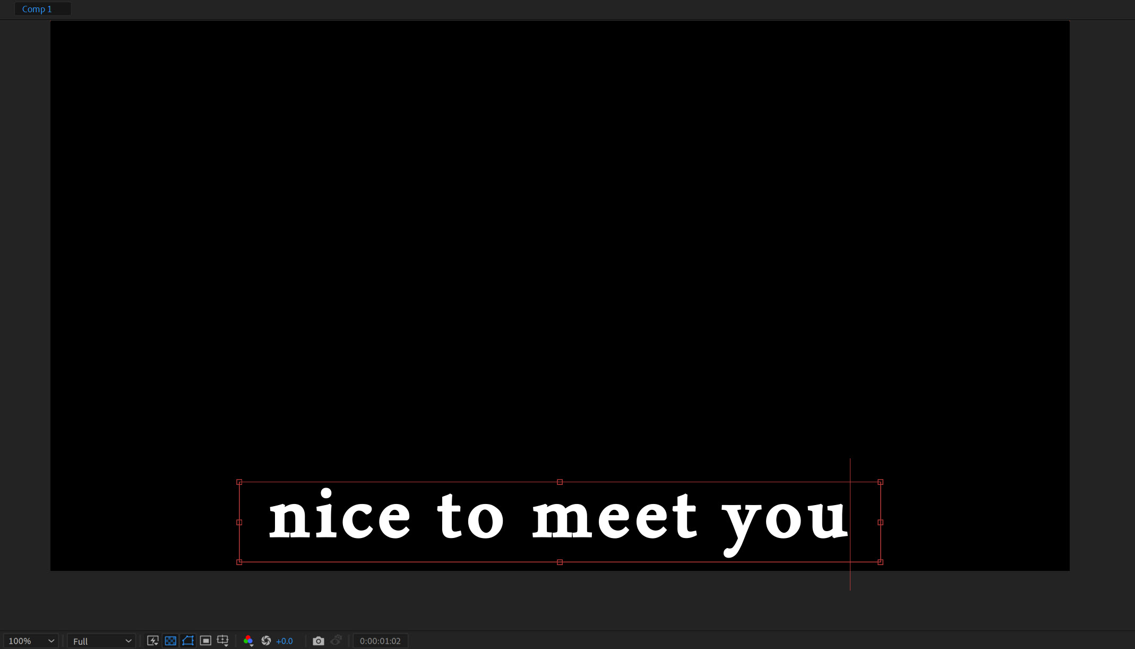1135x649 pixels.
Task: Click the top-center text box handle
Action: click(560, 482)
